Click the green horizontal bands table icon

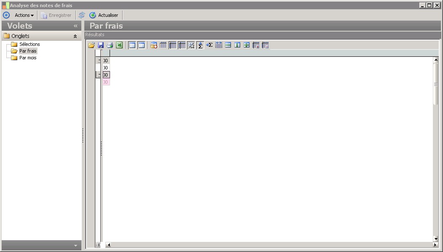tap(228, 45)
